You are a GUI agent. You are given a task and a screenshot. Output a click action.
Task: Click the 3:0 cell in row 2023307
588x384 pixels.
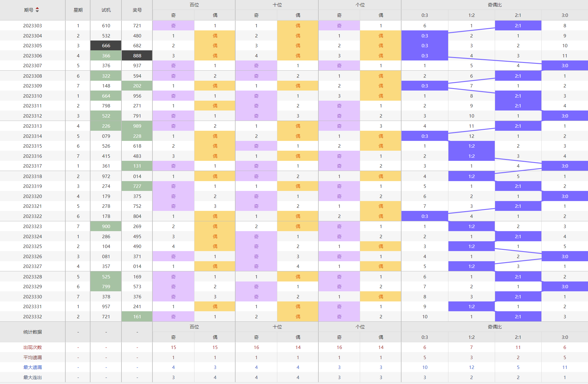[565, 65]
